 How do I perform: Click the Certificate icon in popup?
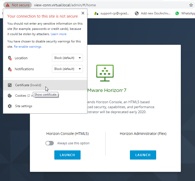pyautogui.click(x=10, y=85)
